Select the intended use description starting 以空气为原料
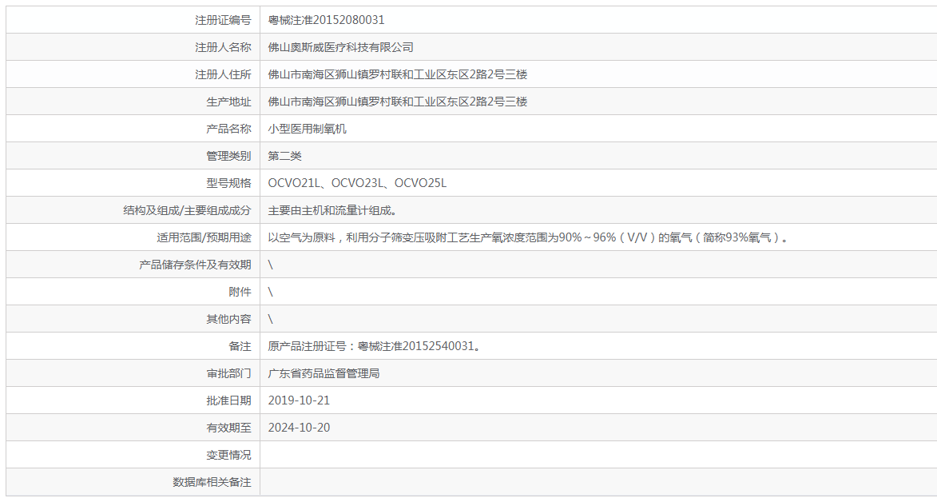 pos(528,237)
